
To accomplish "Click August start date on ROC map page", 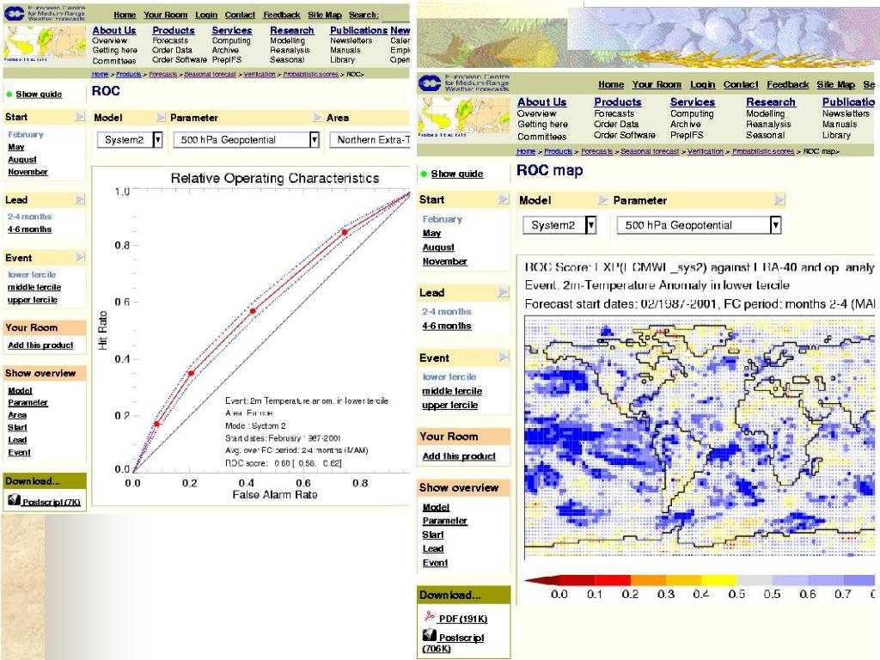I will (438, 247).
